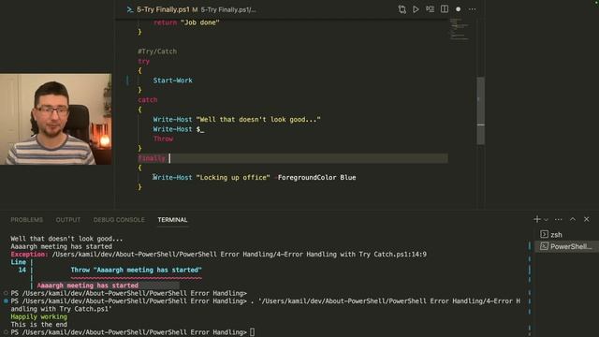Viewport: 599px width, 337px height.
Task: Click the editor vertical scrollbar thumb
Action: (480, 111)
